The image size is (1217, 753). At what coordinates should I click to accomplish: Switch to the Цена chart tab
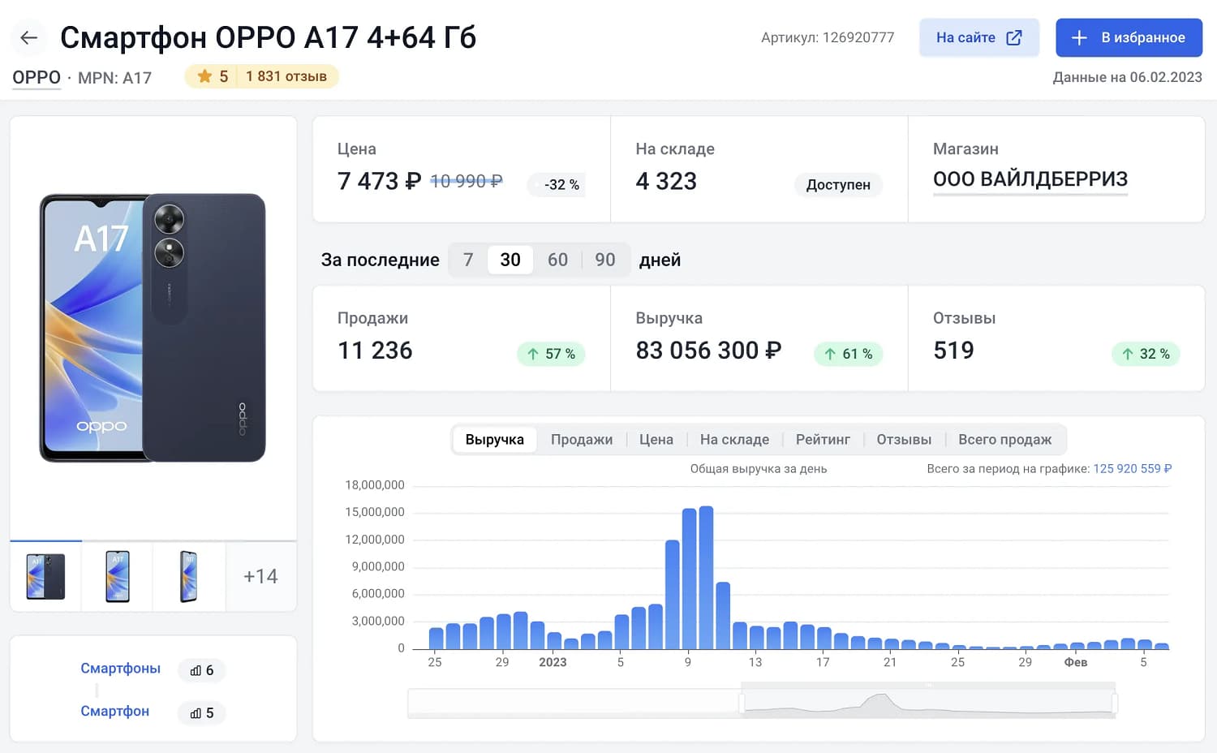pyautogui.click(x=656, y=439)
